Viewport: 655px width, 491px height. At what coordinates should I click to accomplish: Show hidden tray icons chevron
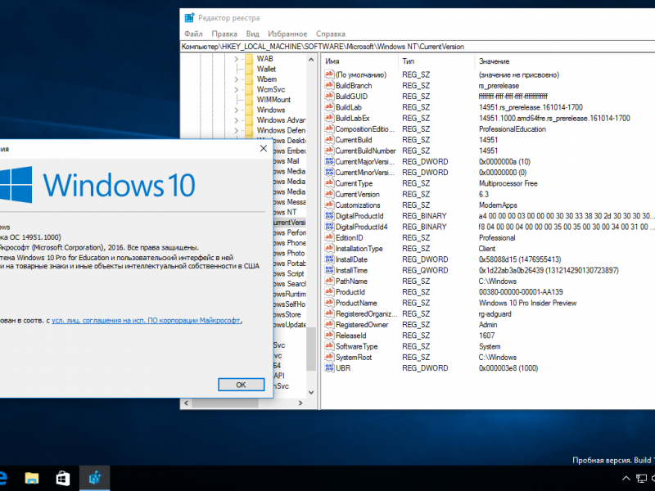pyautogui.click(x=626, y=479)
